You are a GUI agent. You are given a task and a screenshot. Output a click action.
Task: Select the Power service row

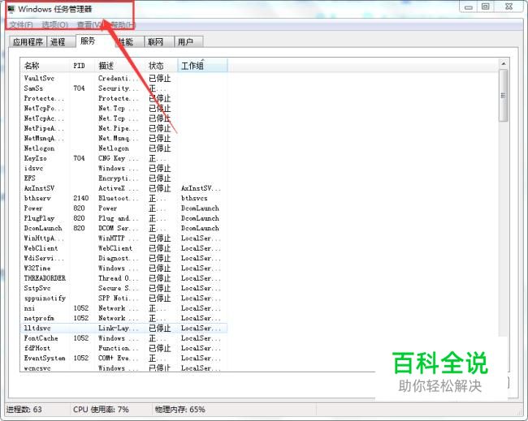point(124,208)
